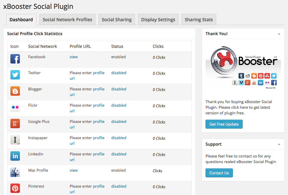Viewport: 288px width, 195px height.
Task: Click the Get Free Update button
Action: pos(224,124)
